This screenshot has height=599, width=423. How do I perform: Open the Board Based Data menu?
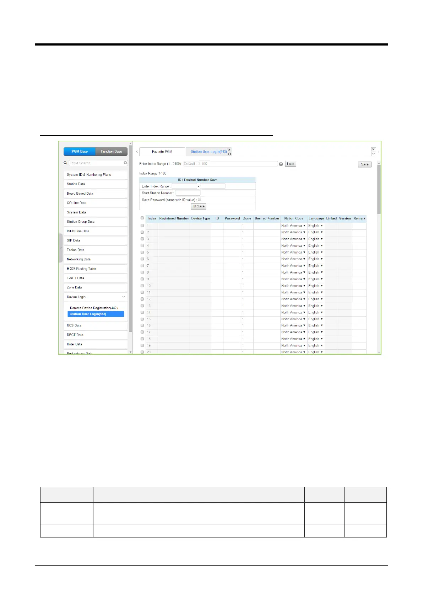[96, 194]
